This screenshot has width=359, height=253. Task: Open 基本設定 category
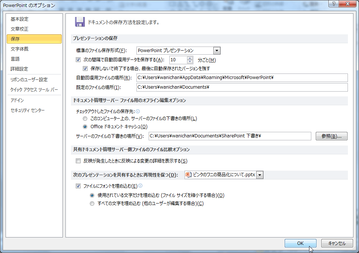[34, 19]
